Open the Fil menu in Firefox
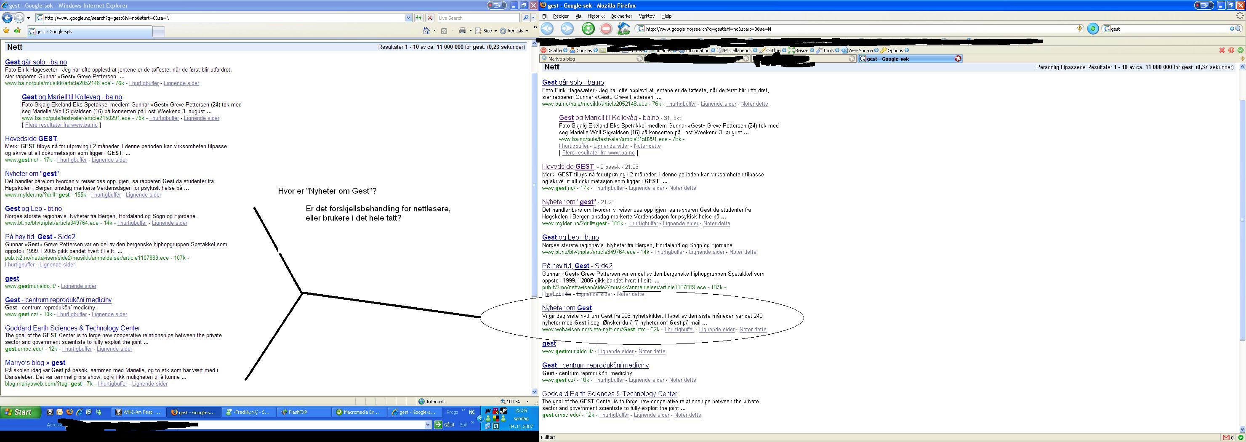The width and height of the screenshot is (1246, 442). pyautogui.click(x=544, y=16)
